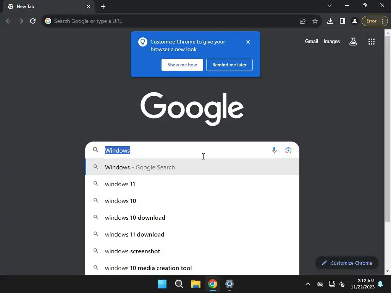Image resolution: width=391 pixels, height=293 pixels.
Task: Select the windows 10 suggestion
Action: coord(192,201)
